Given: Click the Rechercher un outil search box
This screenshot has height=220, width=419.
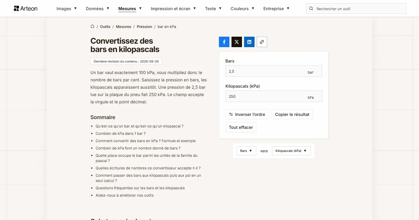Looking at the screenshot, I should (x=356, y=9).
